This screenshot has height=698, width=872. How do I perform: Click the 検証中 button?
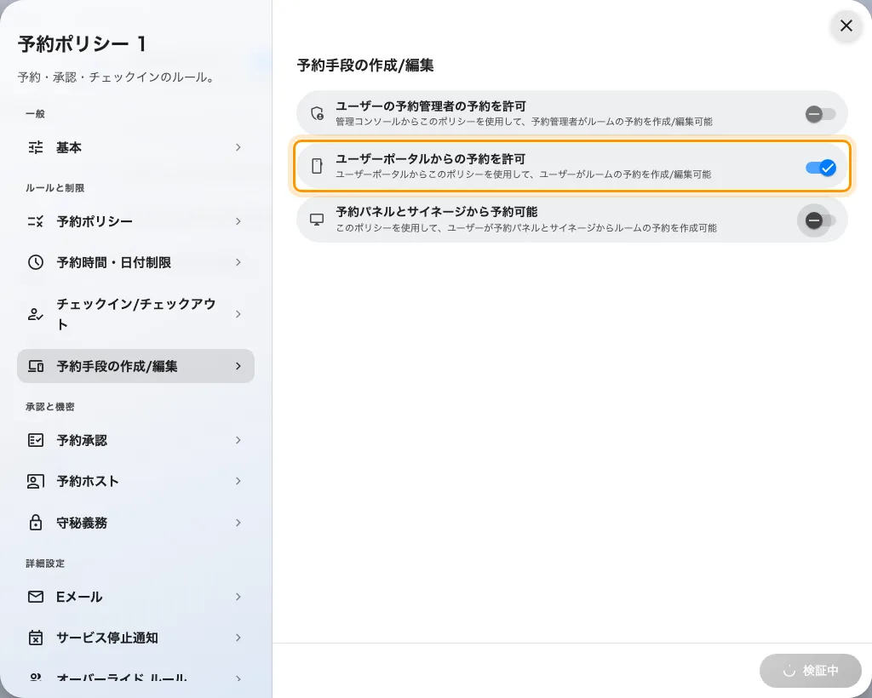(811, 671)
